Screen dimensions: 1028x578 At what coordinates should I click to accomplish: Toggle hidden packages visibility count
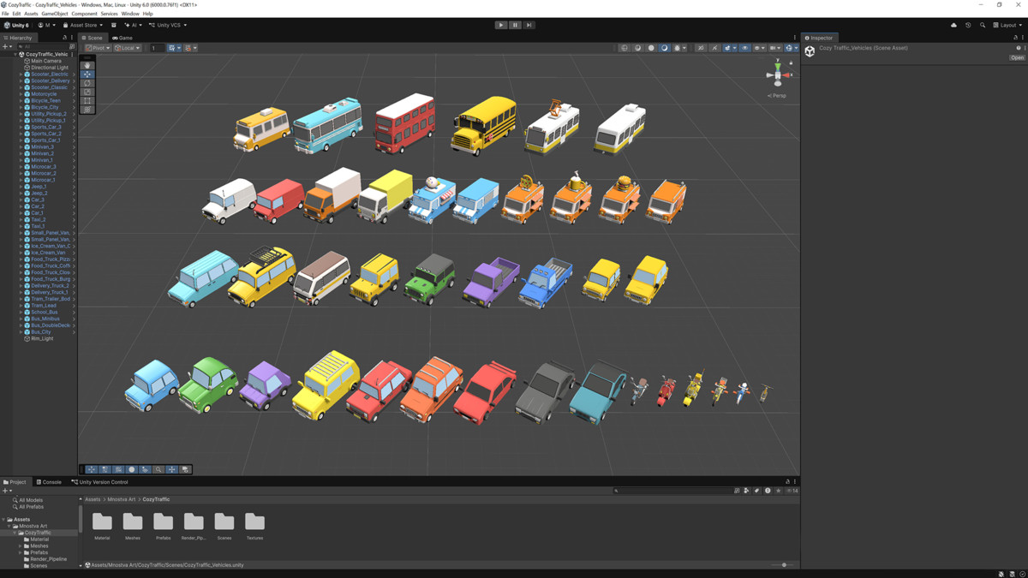tap(792, 491)
